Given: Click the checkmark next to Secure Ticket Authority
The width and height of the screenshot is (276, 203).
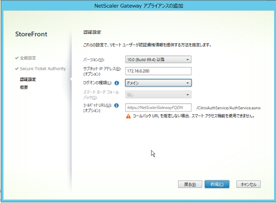Looking at the screenshot, I should click(17, 68).
